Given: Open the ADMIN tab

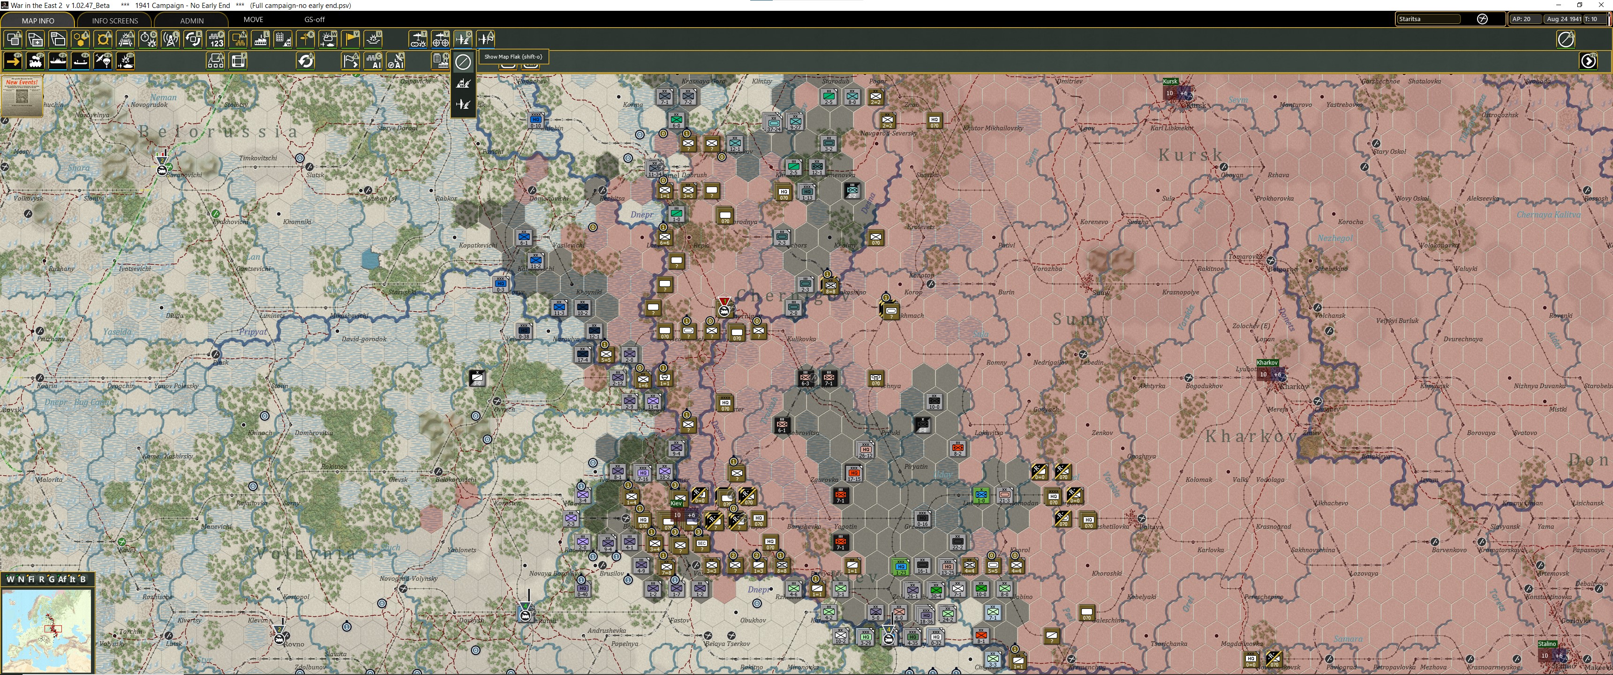Looking at the screenshot, I should coord(192,21).
